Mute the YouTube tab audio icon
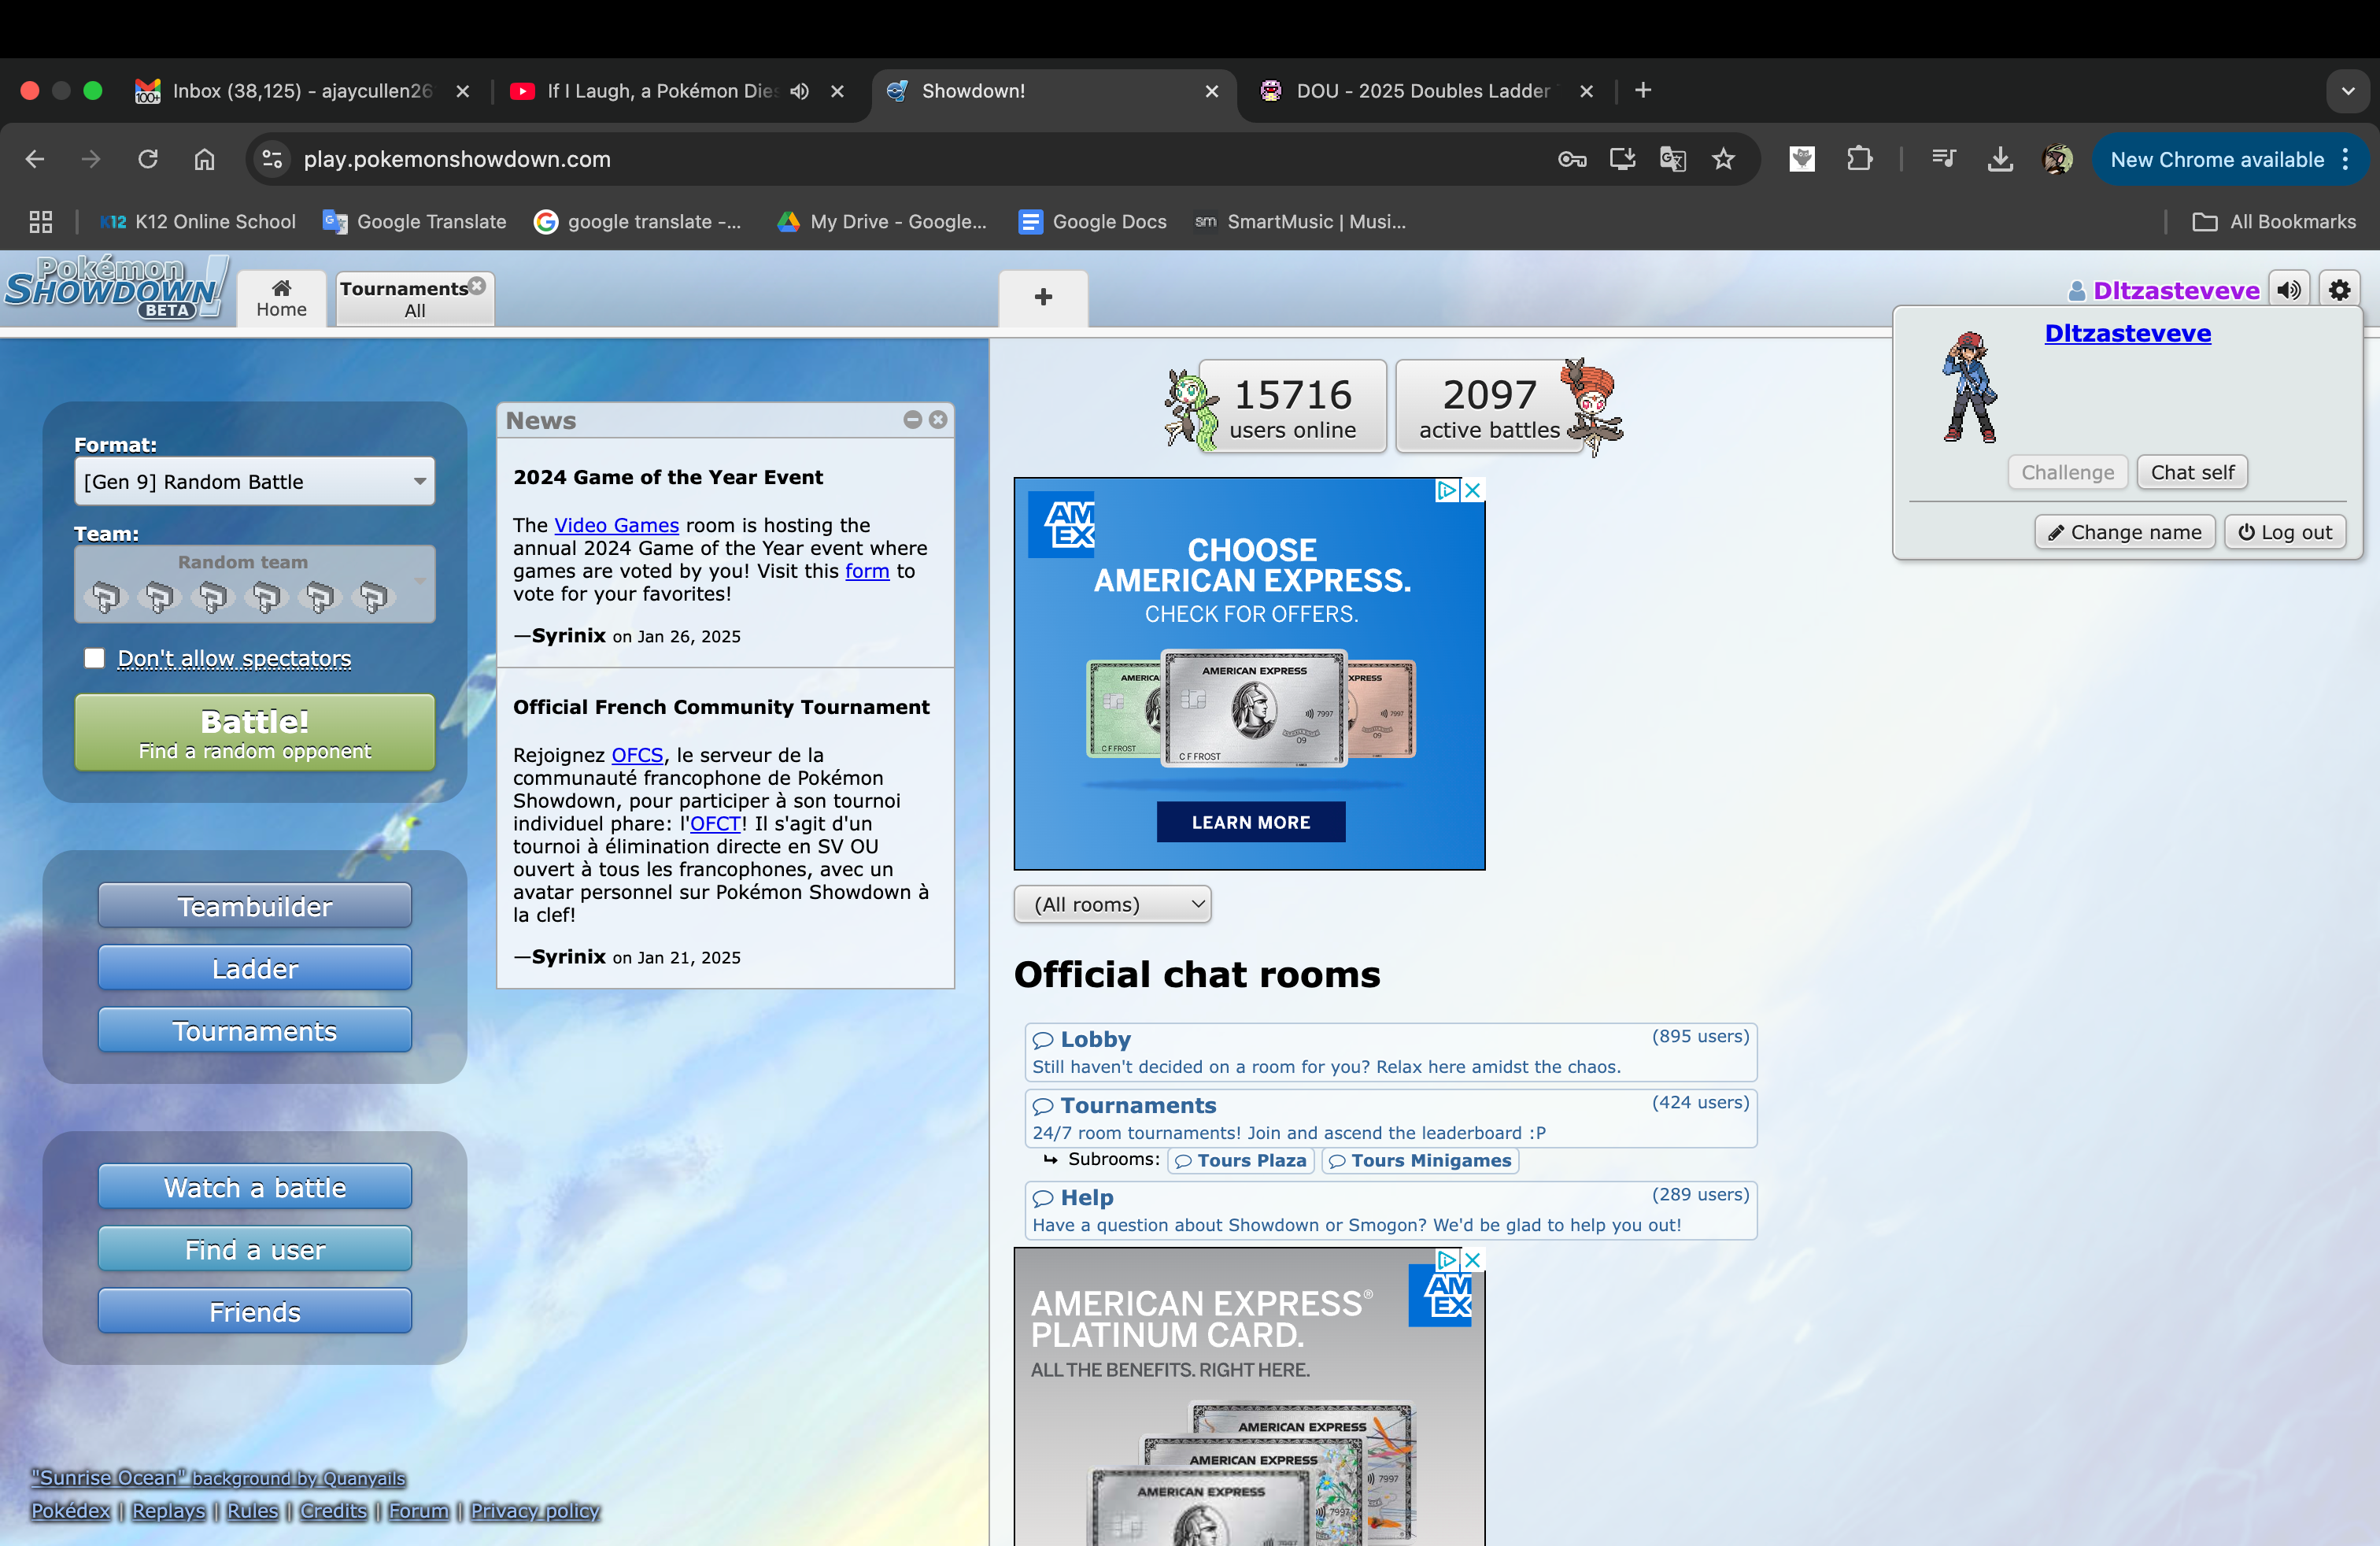The image size is (2380, 1546). click(800, 91)
